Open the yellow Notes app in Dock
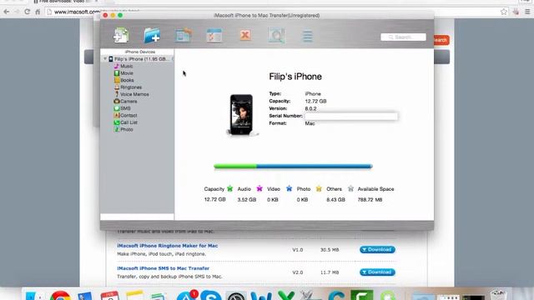 click(x=134, y=295)
